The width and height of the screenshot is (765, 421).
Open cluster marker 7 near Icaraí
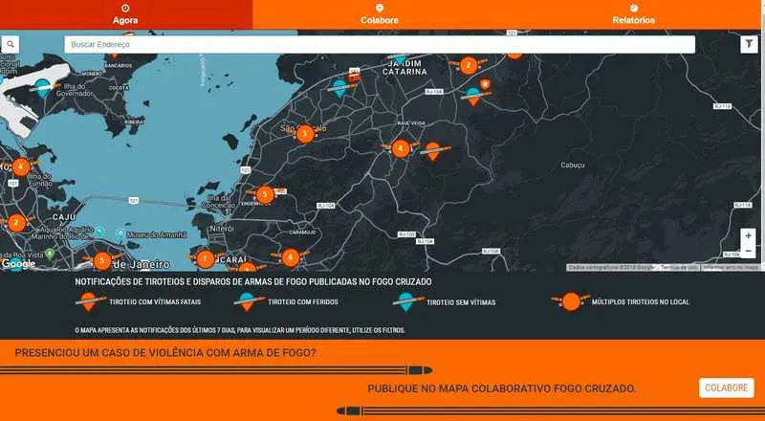tap(205, 259)
